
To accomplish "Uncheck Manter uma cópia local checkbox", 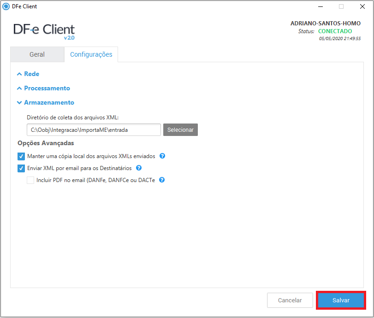I will click(21, 156).
